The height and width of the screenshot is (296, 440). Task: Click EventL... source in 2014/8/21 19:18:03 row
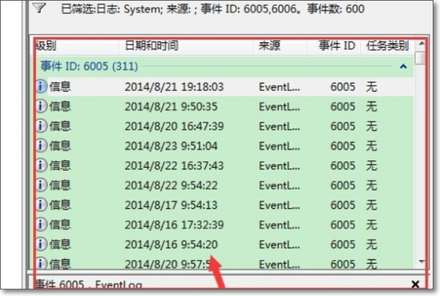click(x=279, y=87)
